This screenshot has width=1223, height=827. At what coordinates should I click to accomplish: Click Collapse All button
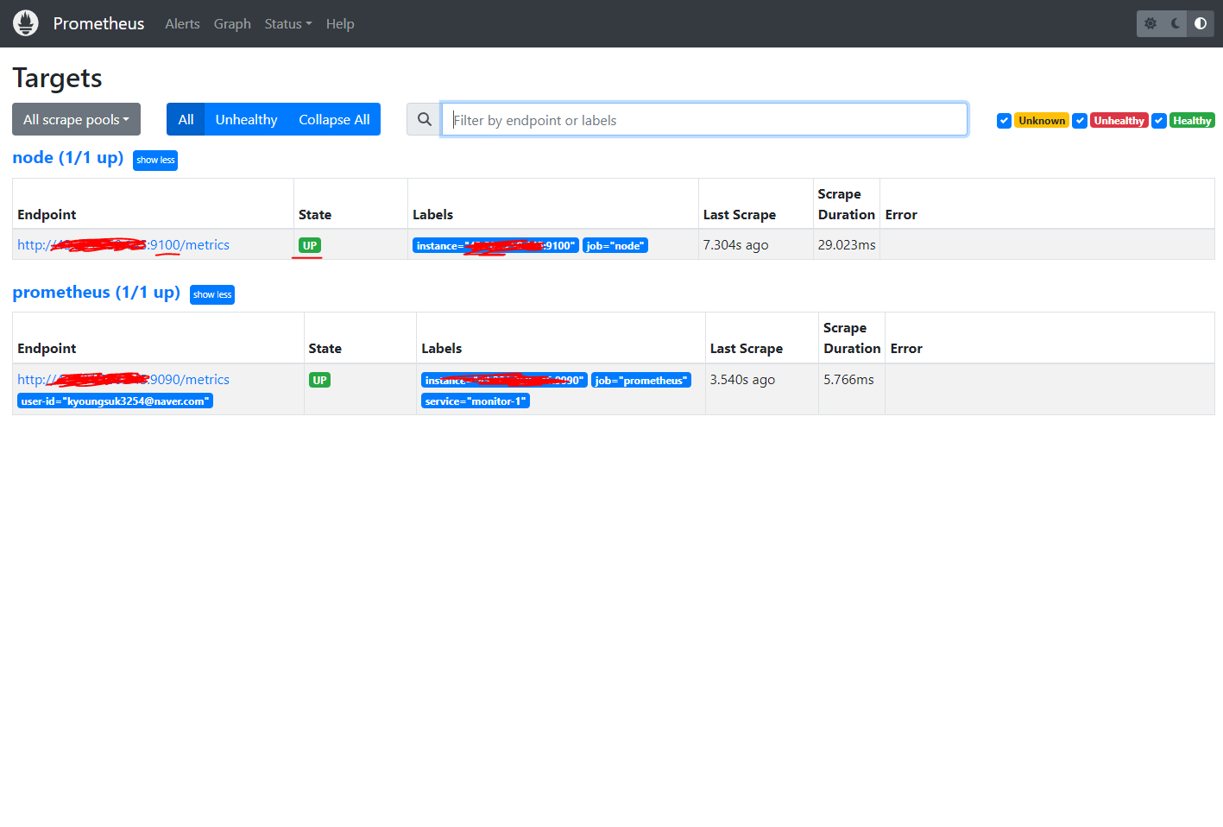coord(334,119)
